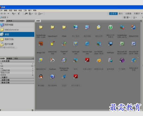Screen dimensions: 143x116
Task: Select the Bridge CS5 shortcut icon
Action: point(41,43)
